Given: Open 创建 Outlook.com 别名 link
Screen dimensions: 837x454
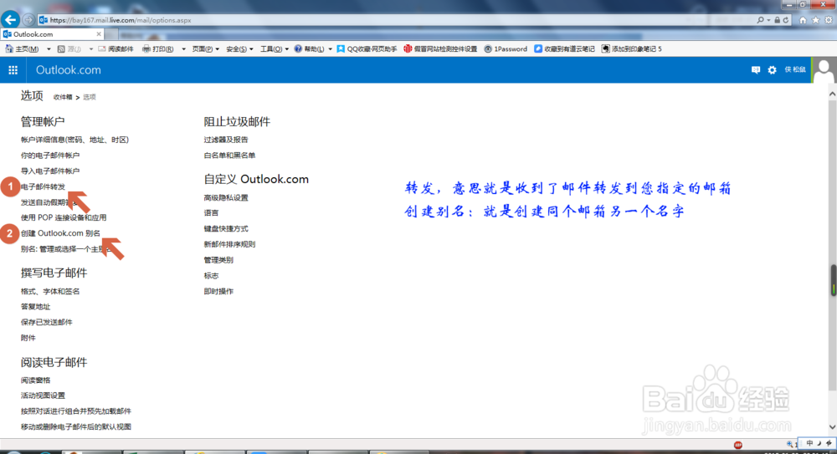Looking at the screenshot, I should point(60,233).
